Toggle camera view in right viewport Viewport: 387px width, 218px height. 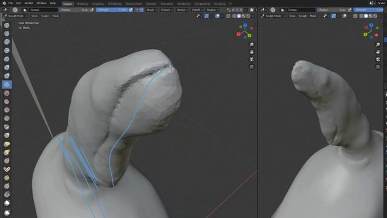click(x=378, y=59)
